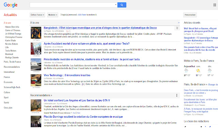
Task: Open Science/High-Tech section in sidebar
Action: coord(12,87)
